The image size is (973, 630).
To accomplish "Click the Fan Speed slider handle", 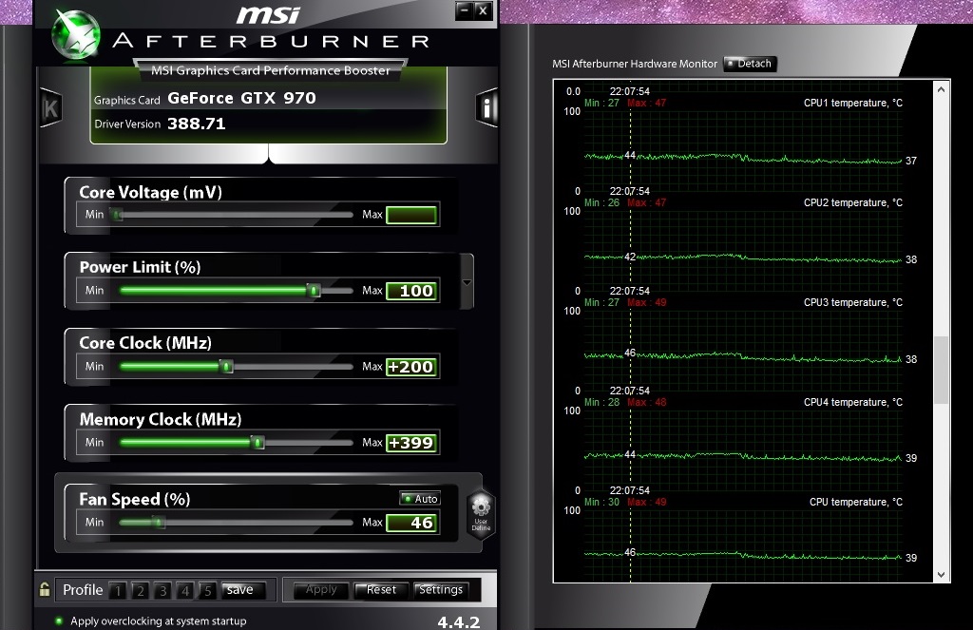I will 159,523.
